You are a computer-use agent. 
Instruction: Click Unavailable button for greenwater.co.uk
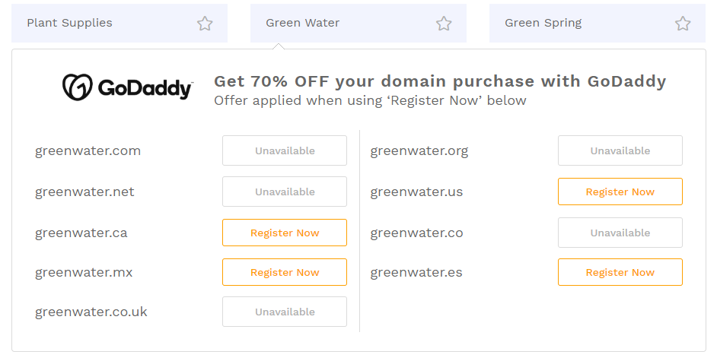coord(285,312)
